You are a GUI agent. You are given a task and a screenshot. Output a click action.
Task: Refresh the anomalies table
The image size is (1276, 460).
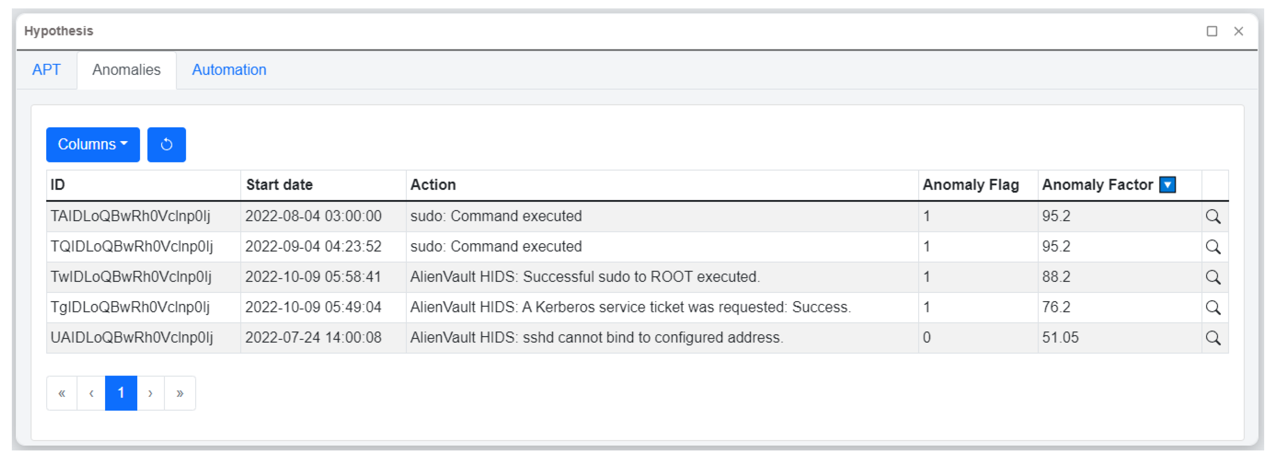166,145
